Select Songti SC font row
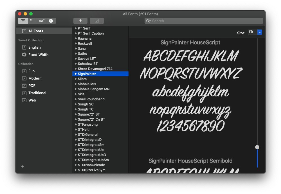281x194 pixels. pyautogui.click(x=100, y=104)
